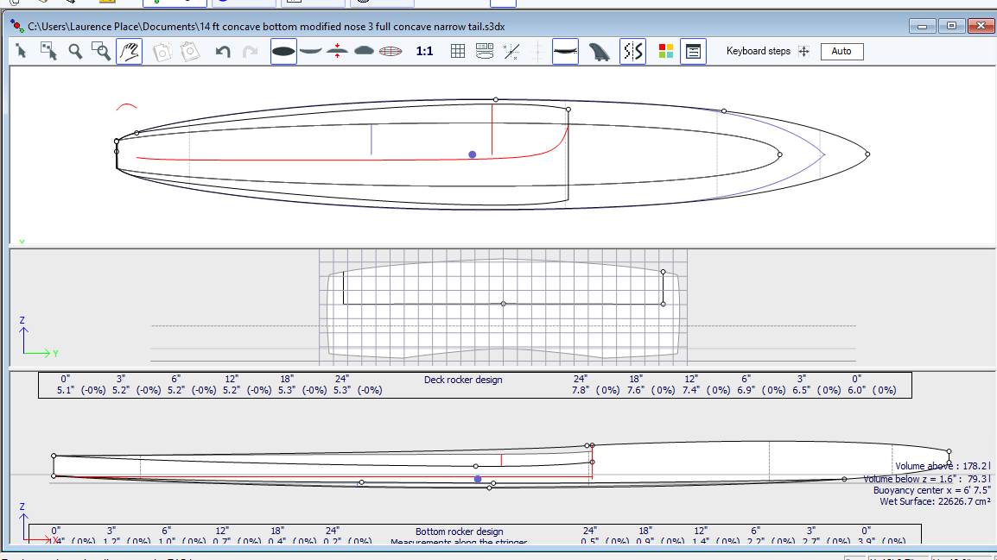This screenshot has height=560, width=997.
Task: Open the color settings squares
Action: pyautogui.click(x=665, y=52)
